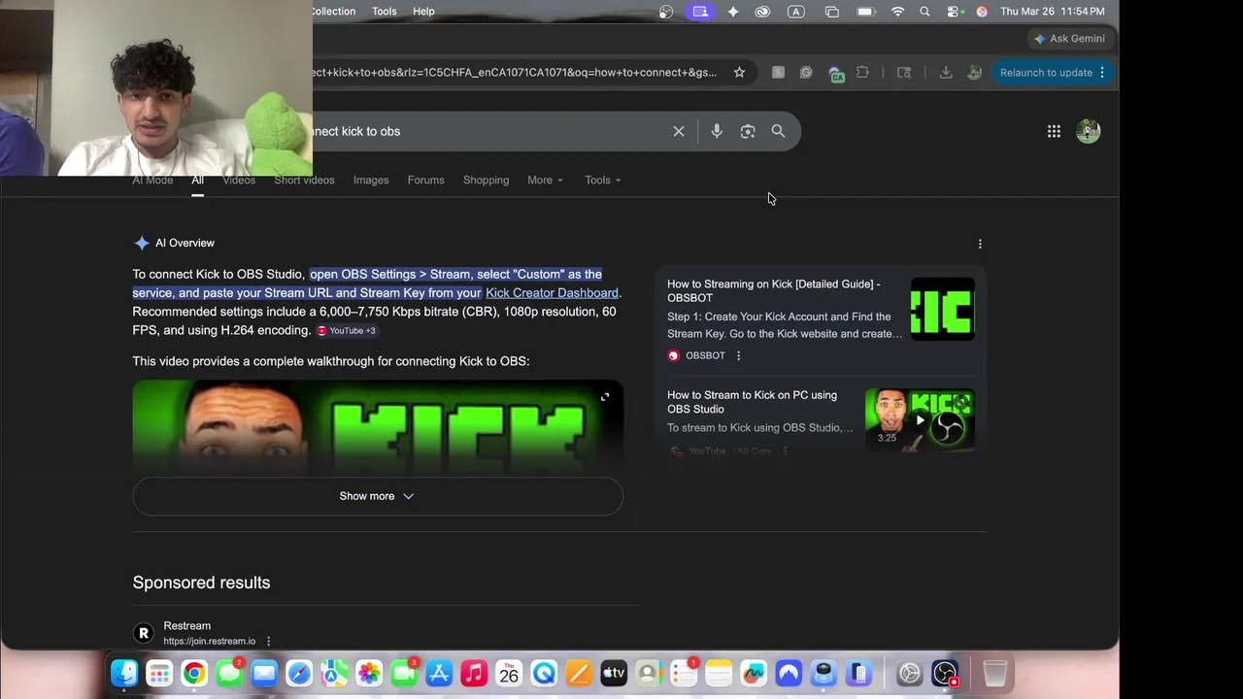Viewport: 1243px width, 699px height.
Task: Expand the Kick video to fullscreen via corner icon
Action: point(605,397)
